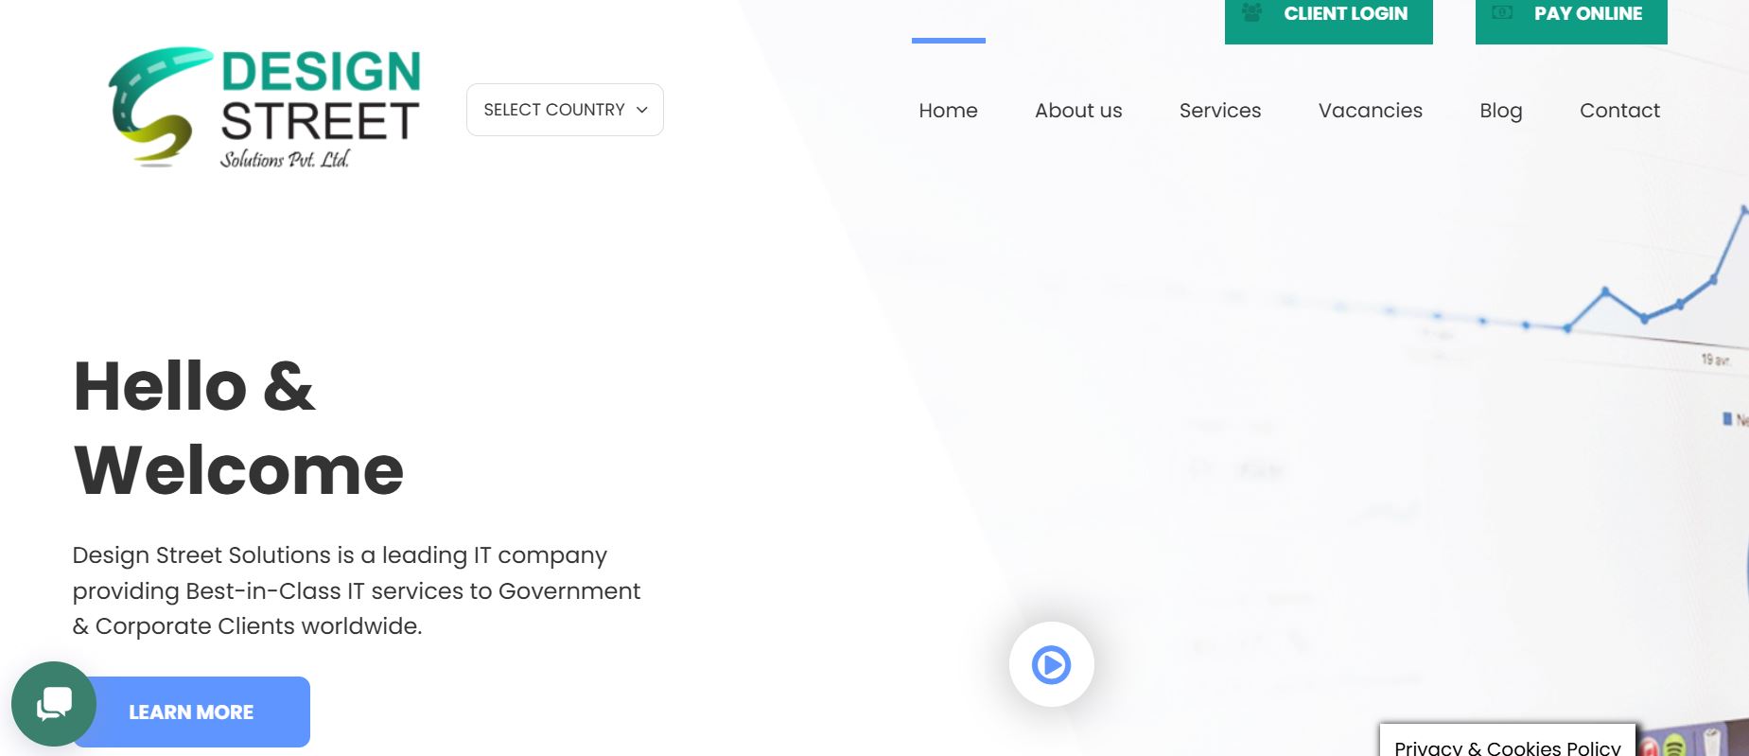Screen dimensions: 1749x756
Task: Click the money icon beside Pay Online
Action: click(x=1502, y=13)
